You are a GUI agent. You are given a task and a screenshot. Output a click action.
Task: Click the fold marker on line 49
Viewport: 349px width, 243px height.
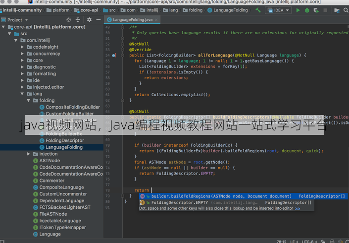122,27
